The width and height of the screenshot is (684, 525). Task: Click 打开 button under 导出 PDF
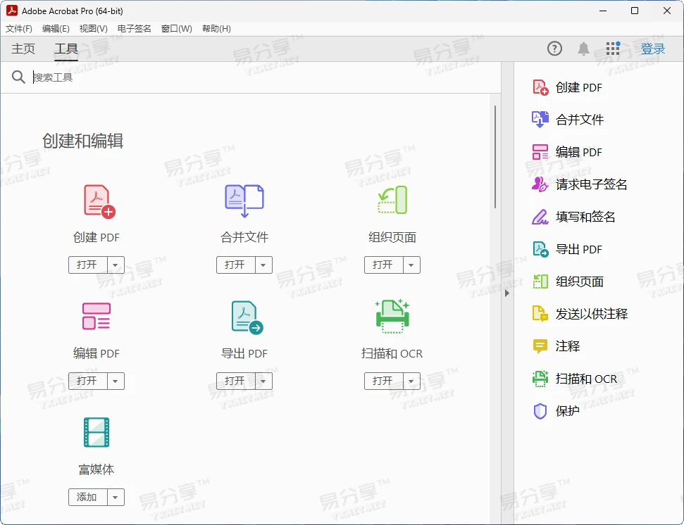pyautogui.click(x=235, y=381)
